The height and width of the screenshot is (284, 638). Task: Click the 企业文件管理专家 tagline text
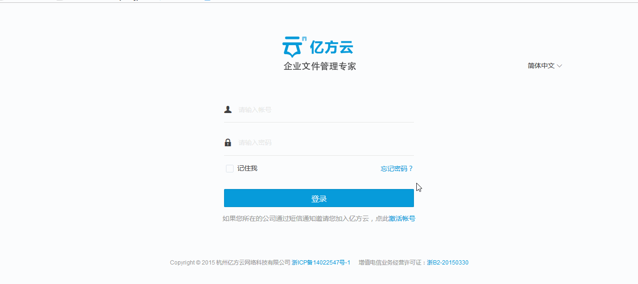coord(319,66)
